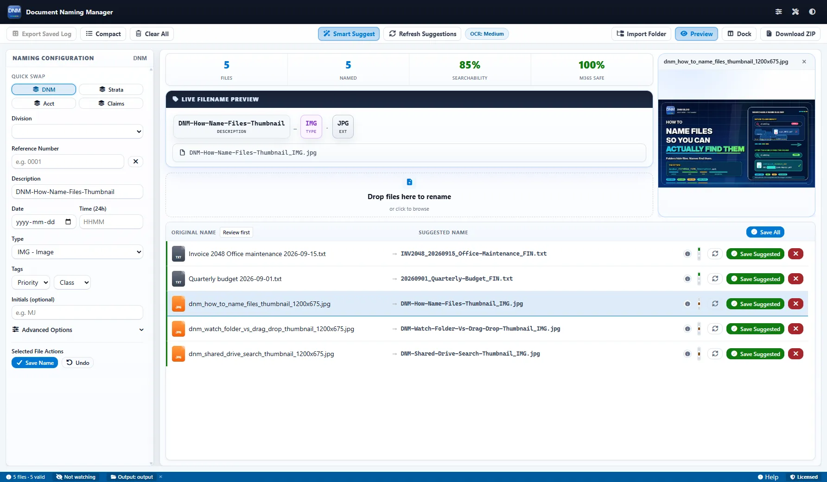Toggle the Review first sort button
Viewport: 827px width, 482px height.
click(x=236, y=232)
